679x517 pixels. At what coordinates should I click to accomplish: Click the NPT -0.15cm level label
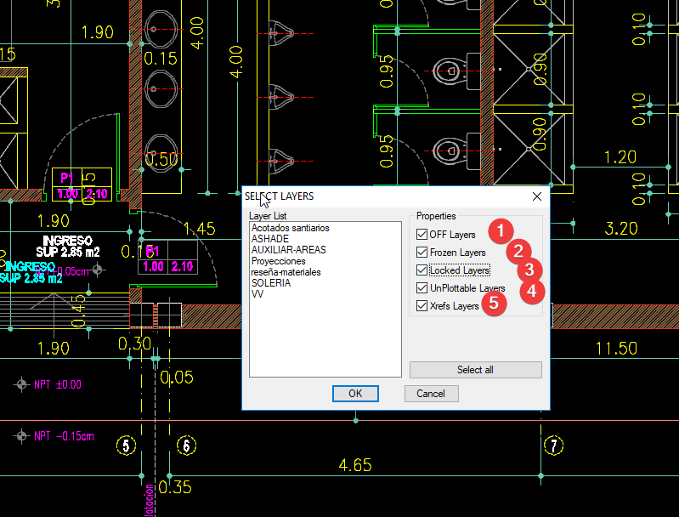(x=64, y=436)
